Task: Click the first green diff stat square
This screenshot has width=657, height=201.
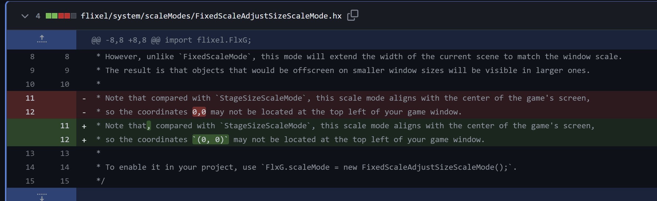Action: tap(49, 16)
